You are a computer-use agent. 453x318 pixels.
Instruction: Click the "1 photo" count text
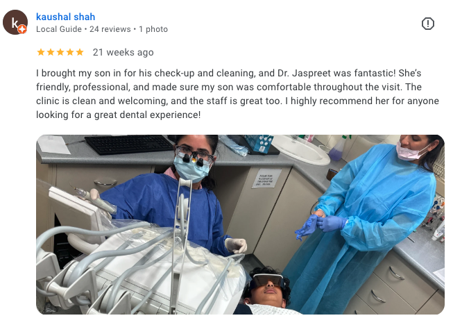[153, 29]
